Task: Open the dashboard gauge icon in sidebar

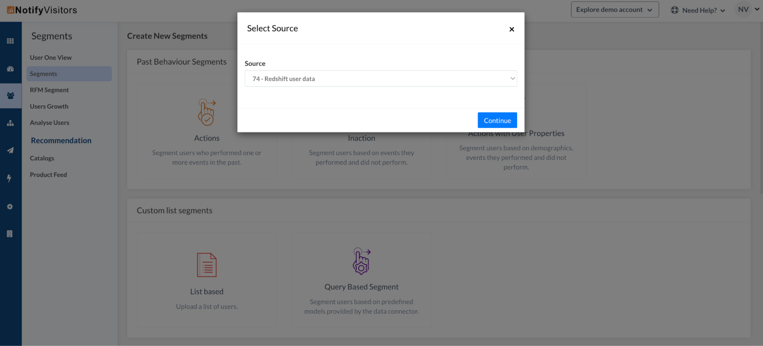Action: click(x=10, y=69)
